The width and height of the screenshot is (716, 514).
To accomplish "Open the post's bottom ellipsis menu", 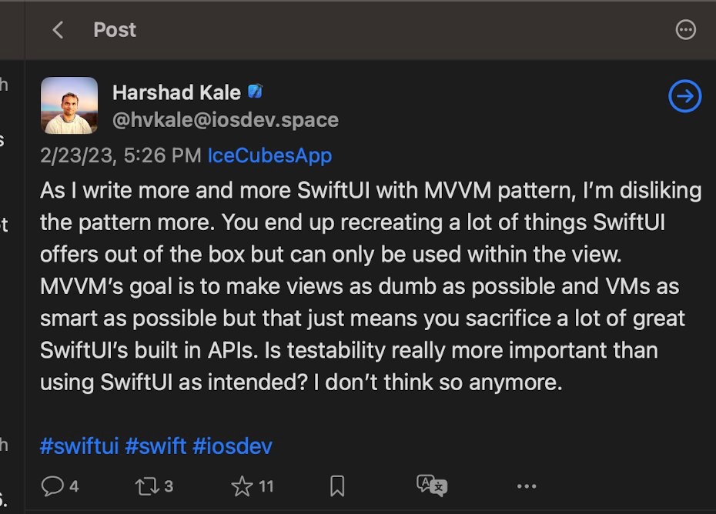I will (x=527, y=486).
